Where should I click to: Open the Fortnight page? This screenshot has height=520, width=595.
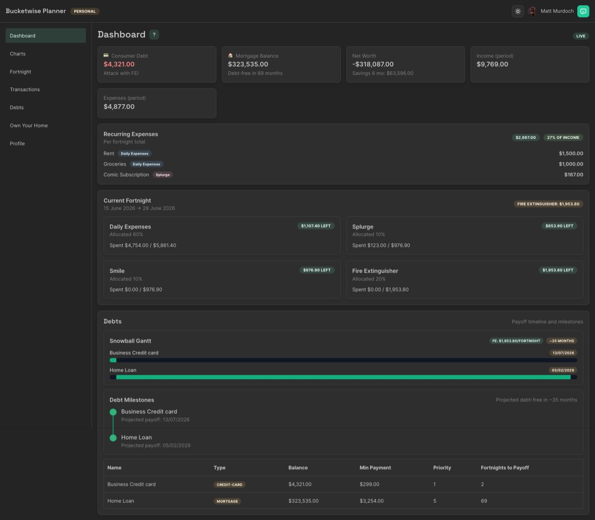[x=46, y=72]
